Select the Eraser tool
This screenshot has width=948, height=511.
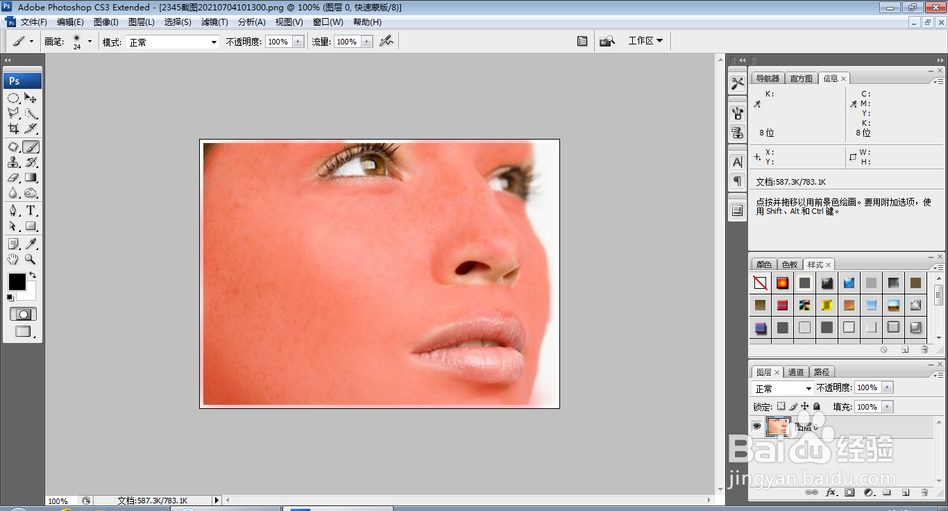pos(13,177)
